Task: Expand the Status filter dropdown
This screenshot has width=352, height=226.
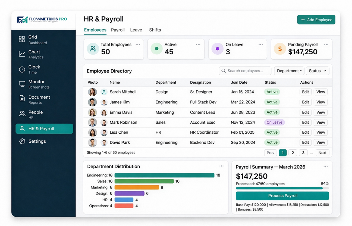Action: pos(317,71)
